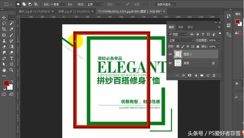
Task: Expand the opacity 100% dropdown arrow
Action: tap(219, 40)
